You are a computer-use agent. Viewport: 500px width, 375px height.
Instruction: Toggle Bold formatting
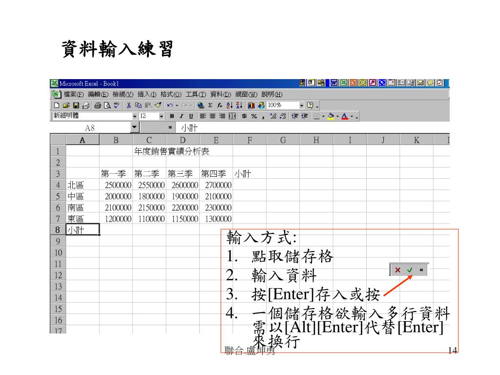tap(172, 116)
